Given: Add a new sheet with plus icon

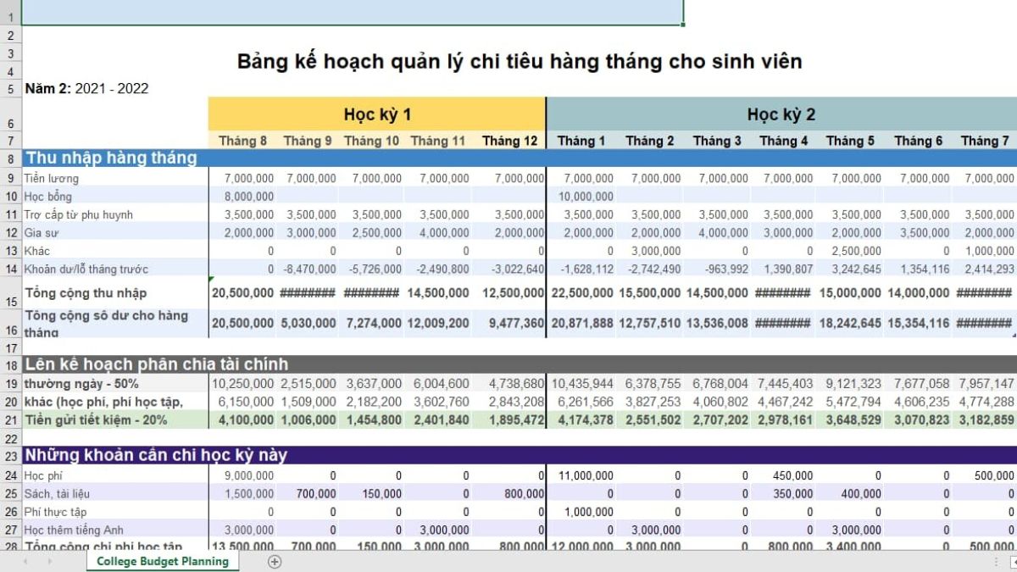Looking at the screenshot, I should [x=274, y=561].
